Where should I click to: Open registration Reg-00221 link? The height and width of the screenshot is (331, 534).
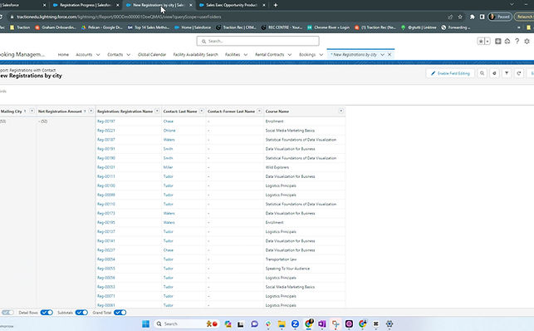coord(106,131)
